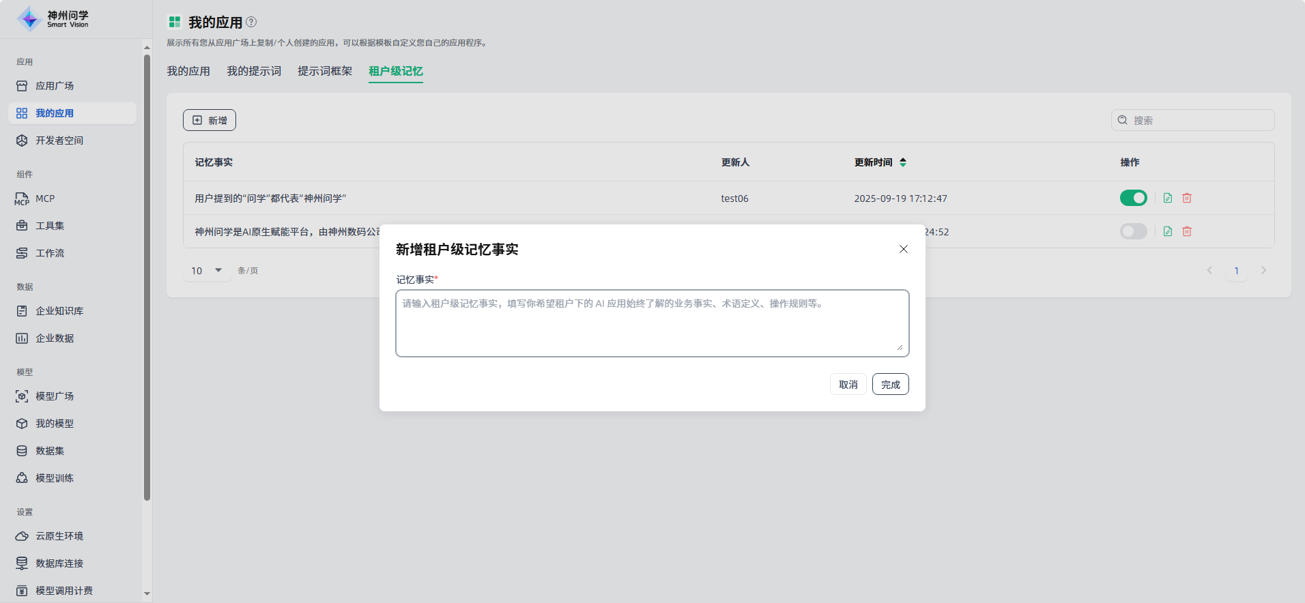Open the page size dropdown showing 10
This screenshot has width=1305, height=603.
point(207,271)
